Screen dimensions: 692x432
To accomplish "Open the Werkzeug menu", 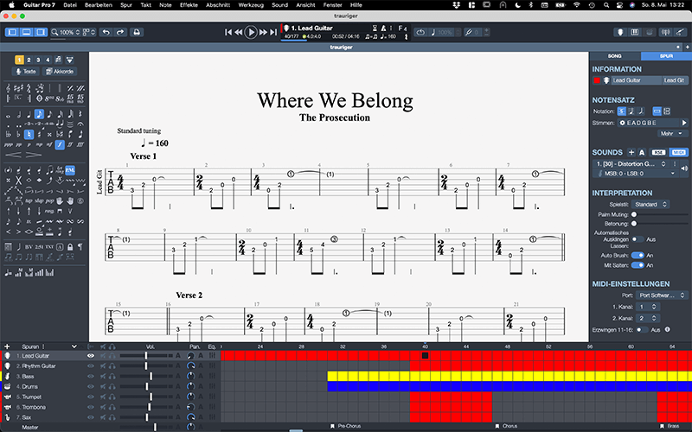I will point(251,5).
